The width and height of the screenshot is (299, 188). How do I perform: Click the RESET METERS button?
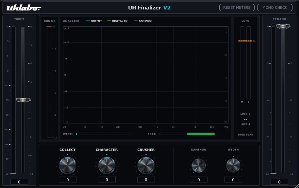click(x=237, y=7)
